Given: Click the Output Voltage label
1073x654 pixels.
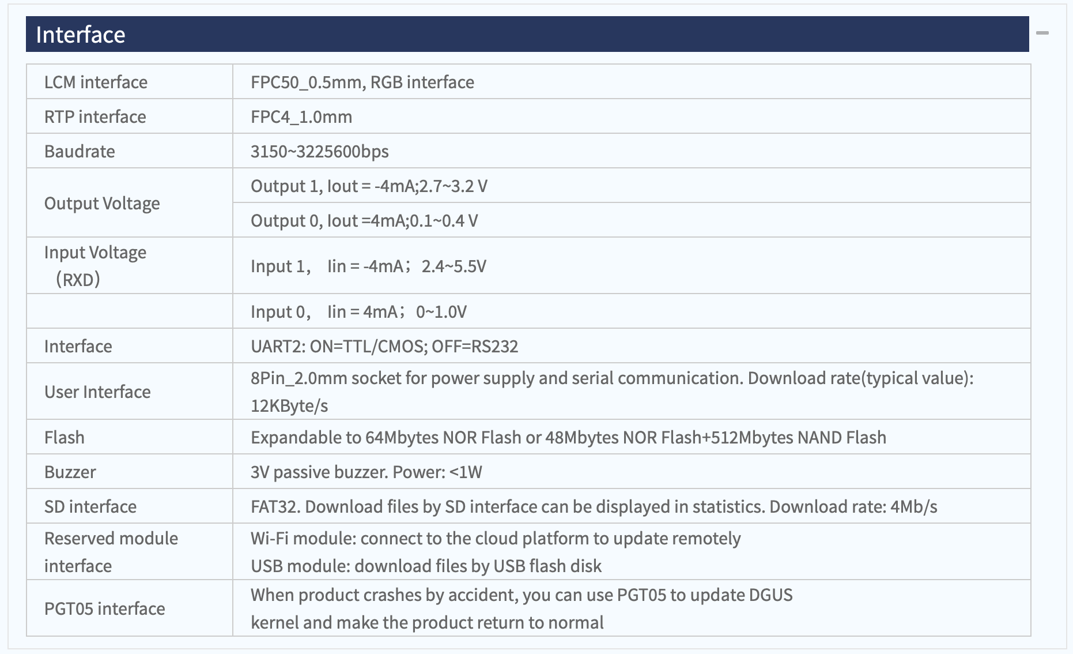Looking at the screenshot, I should 102,203.
